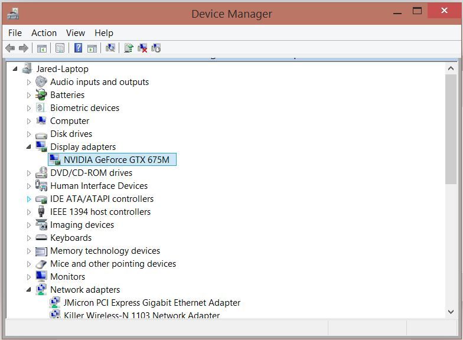This screenshot has width=463, height=340.
Task: Click the Forward arrow toolbar icon
Action: click(24, 48)
